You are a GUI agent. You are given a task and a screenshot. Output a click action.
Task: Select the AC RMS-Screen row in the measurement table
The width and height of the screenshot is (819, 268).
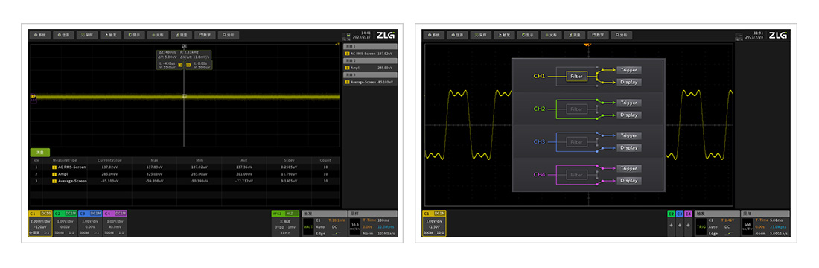tap(185, 167)
